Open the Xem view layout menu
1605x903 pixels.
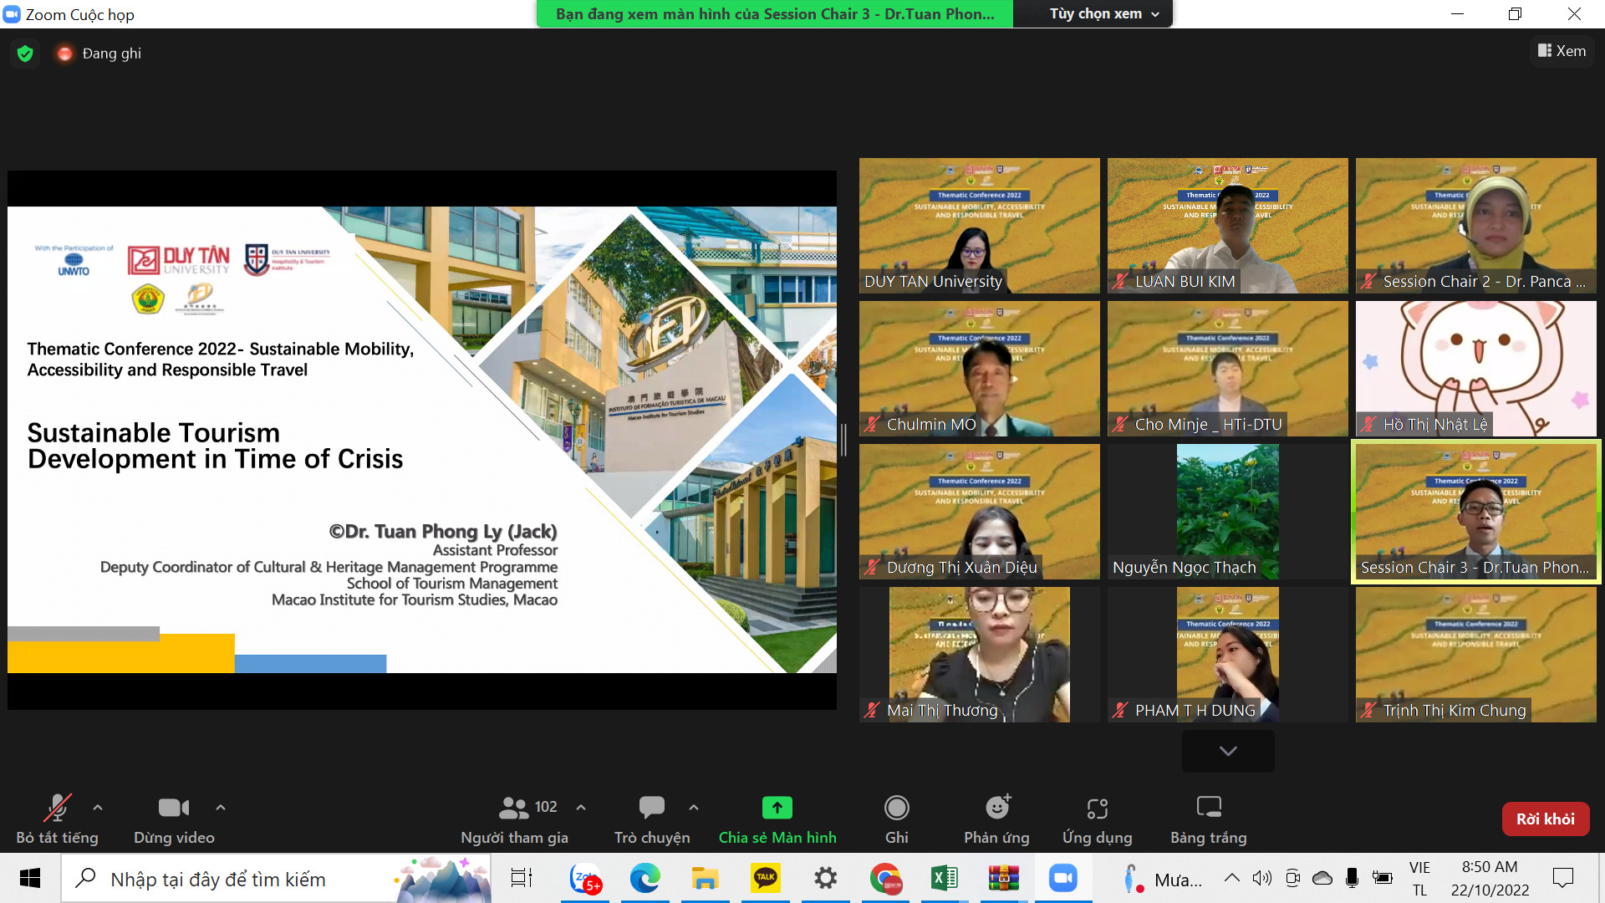tap(1562, 51)
